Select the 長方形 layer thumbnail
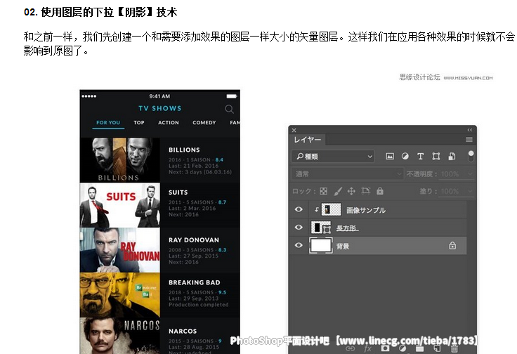This screenshot has height=354, width=517. pos(321,228)
